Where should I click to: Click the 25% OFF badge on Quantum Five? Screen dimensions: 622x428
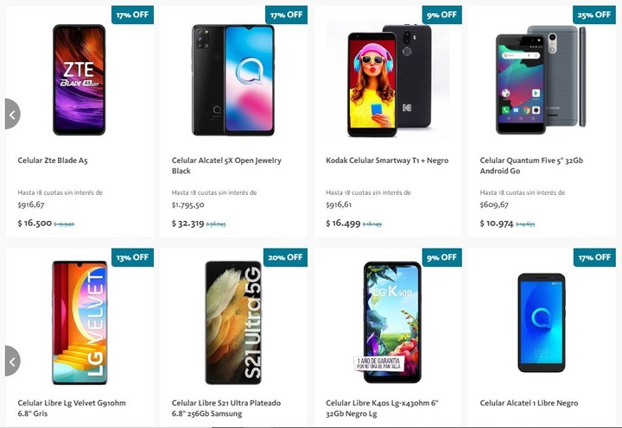click(x=594, y=15)
